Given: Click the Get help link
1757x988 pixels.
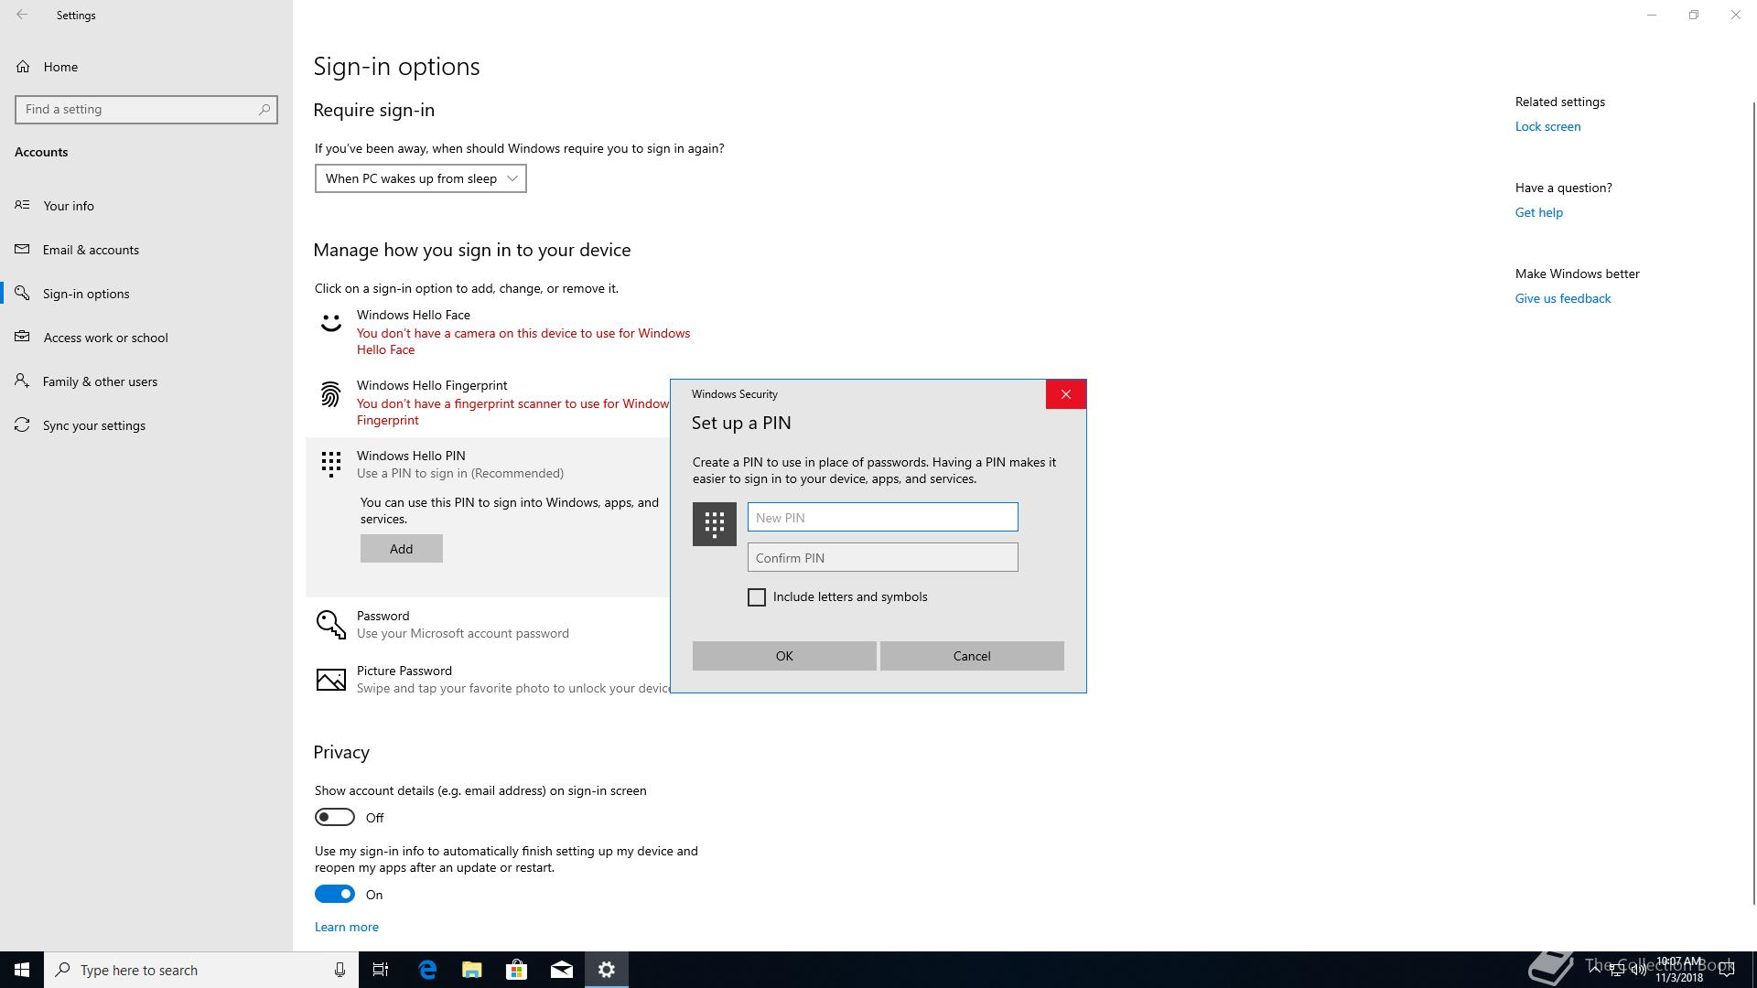Looking at the screenshot, I should tap(1539, 212).
